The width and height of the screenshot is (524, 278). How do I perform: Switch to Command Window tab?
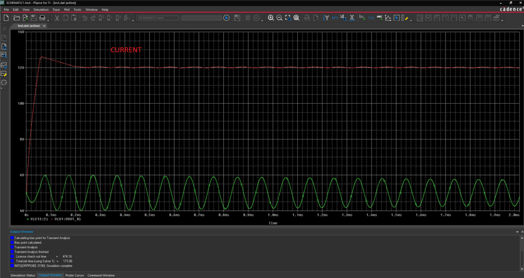click(x=101, y=275)
